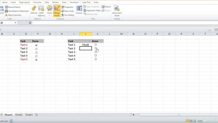Check the Task 5 checkbox in column K
Viewport: 218px width, 123px height.
pos(96,59)
